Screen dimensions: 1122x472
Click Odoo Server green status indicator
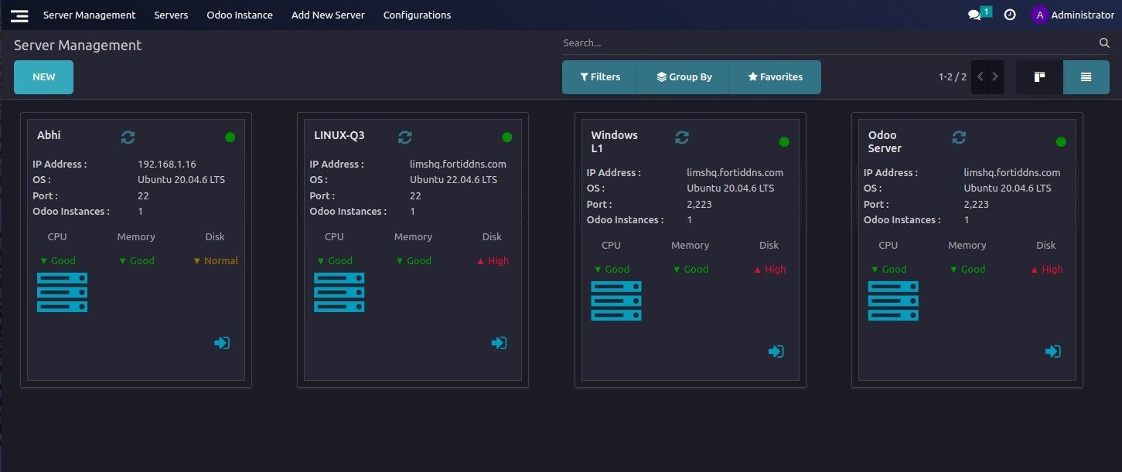click(x=1061, y=142)
